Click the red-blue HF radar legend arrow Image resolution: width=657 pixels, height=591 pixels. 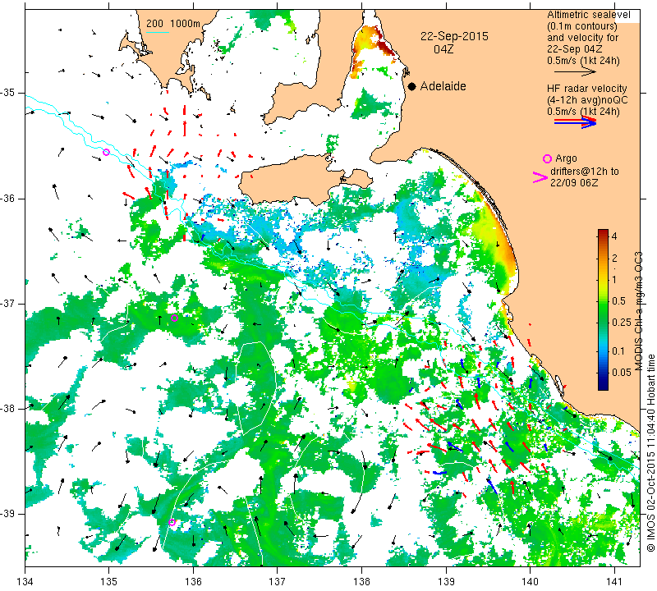(x=575, y=122)
